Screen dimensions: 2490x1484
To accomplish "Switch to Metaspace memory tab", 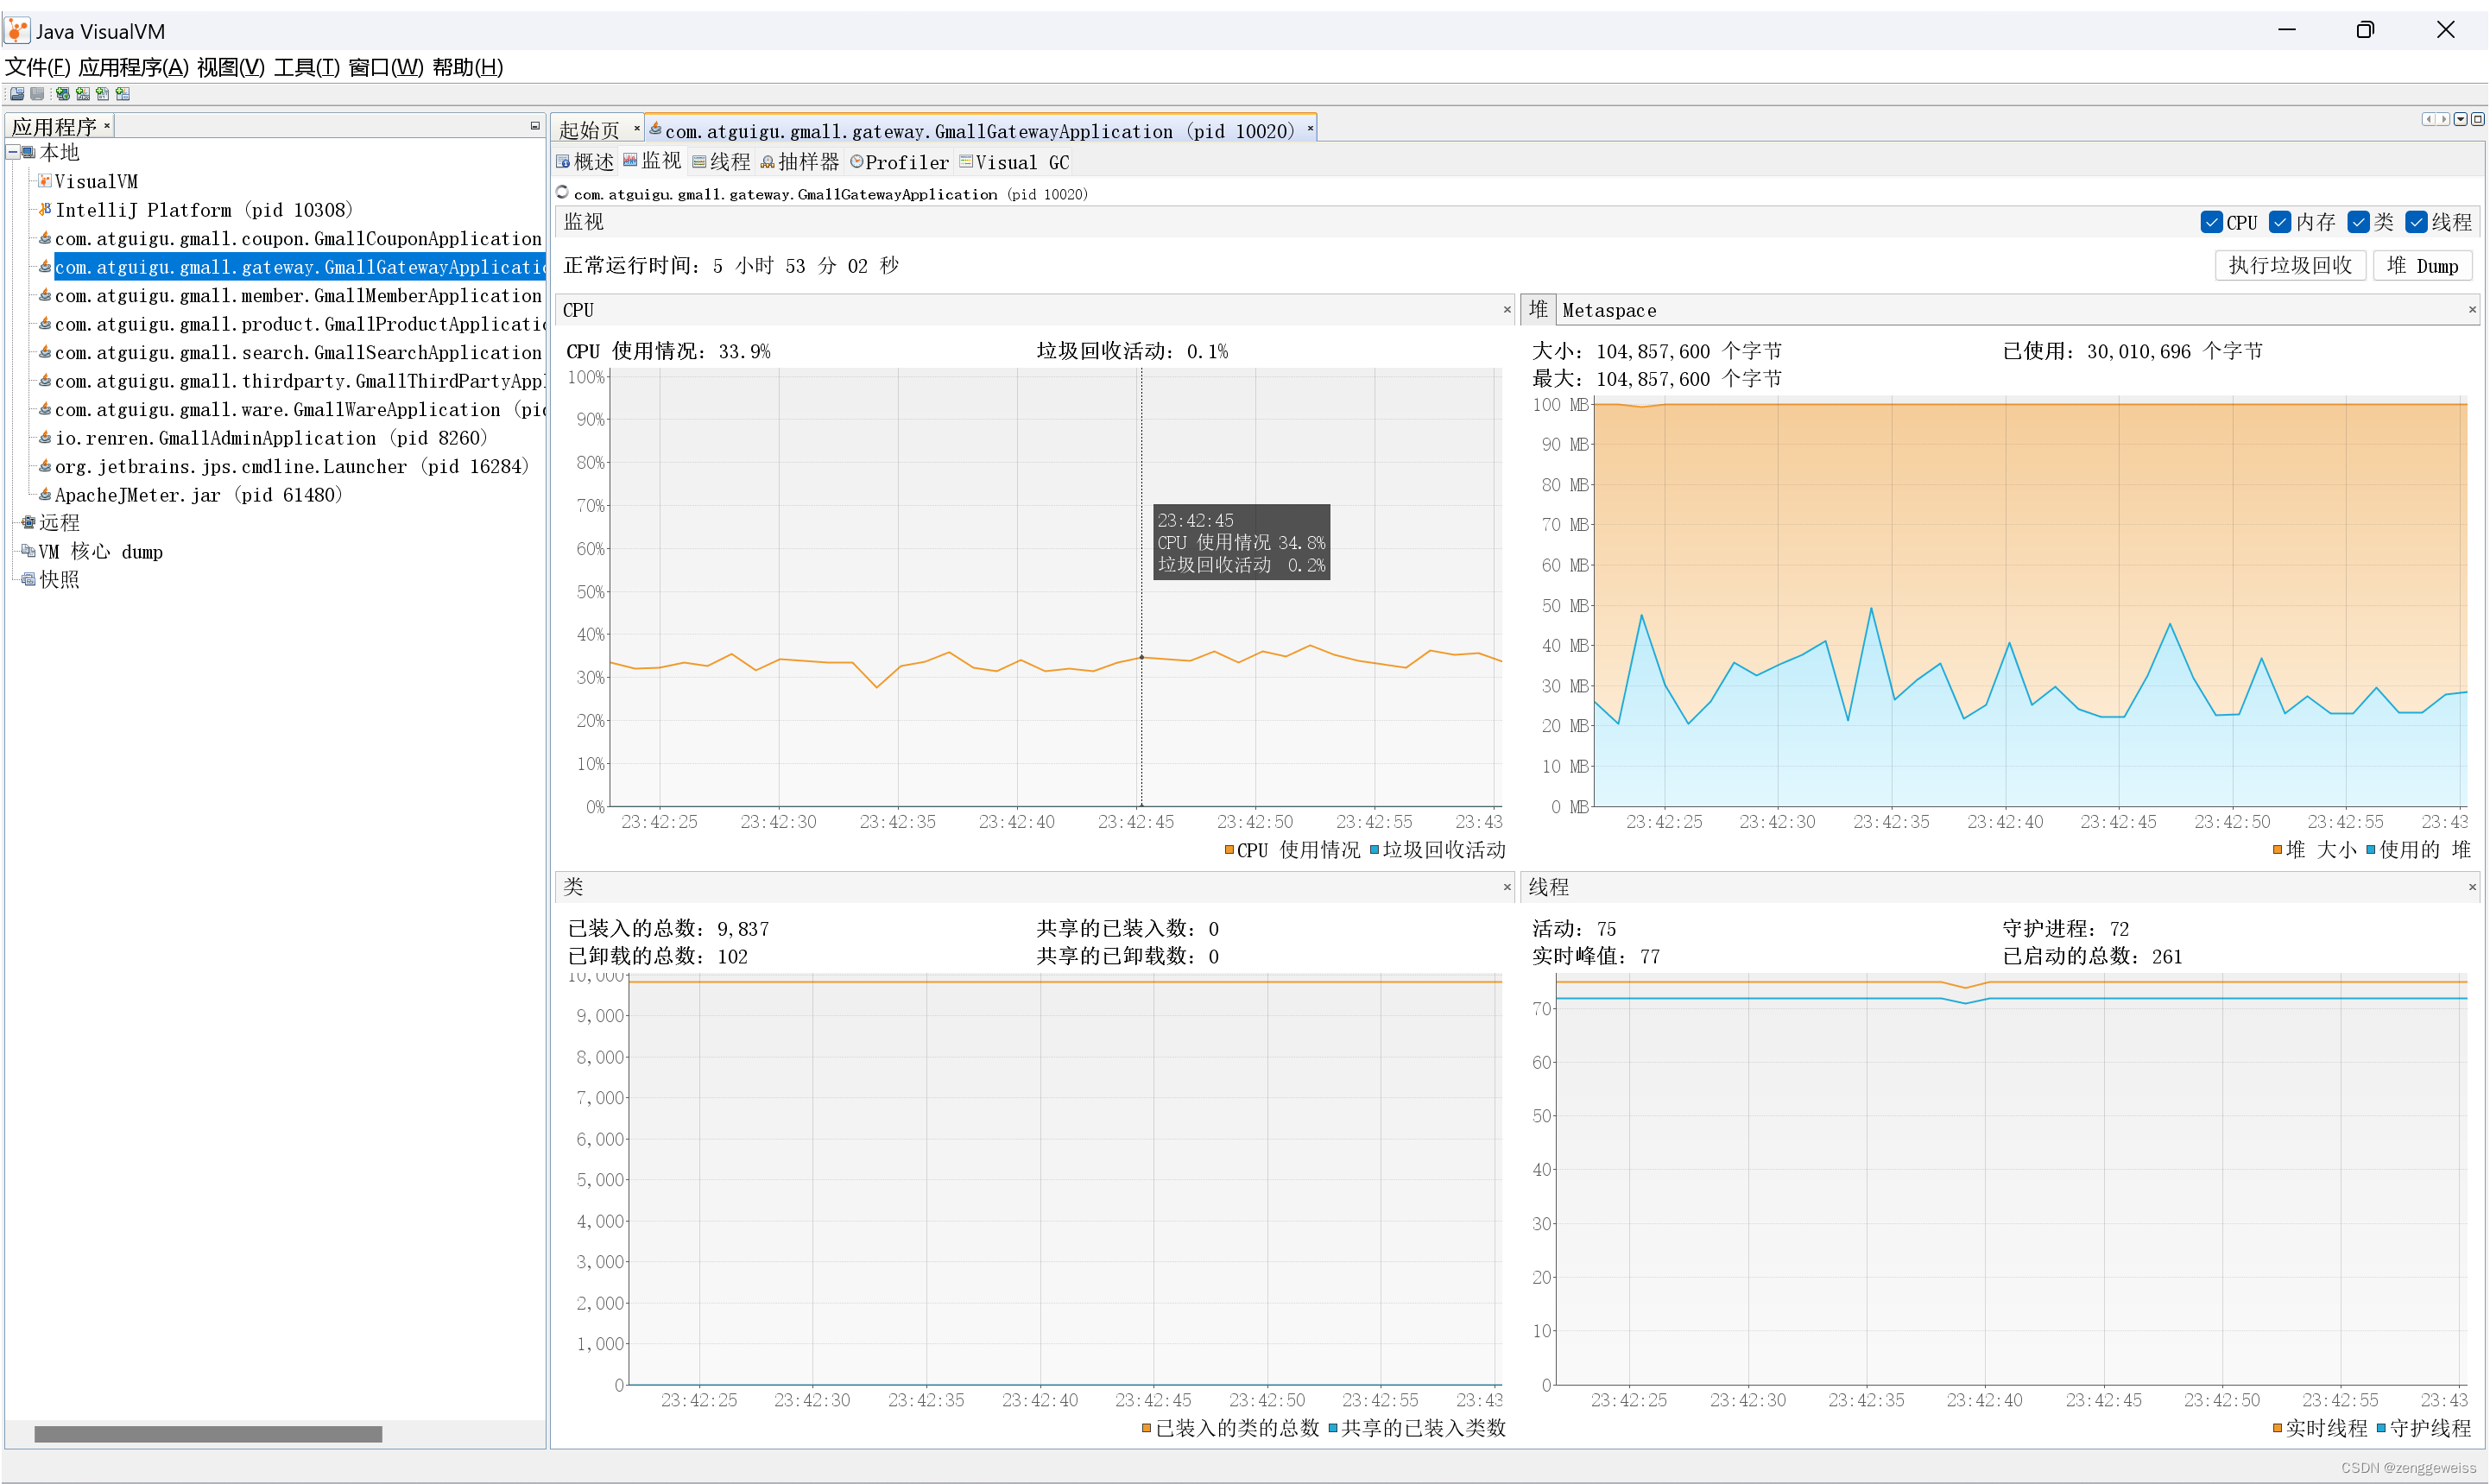I will [1609, 310].
